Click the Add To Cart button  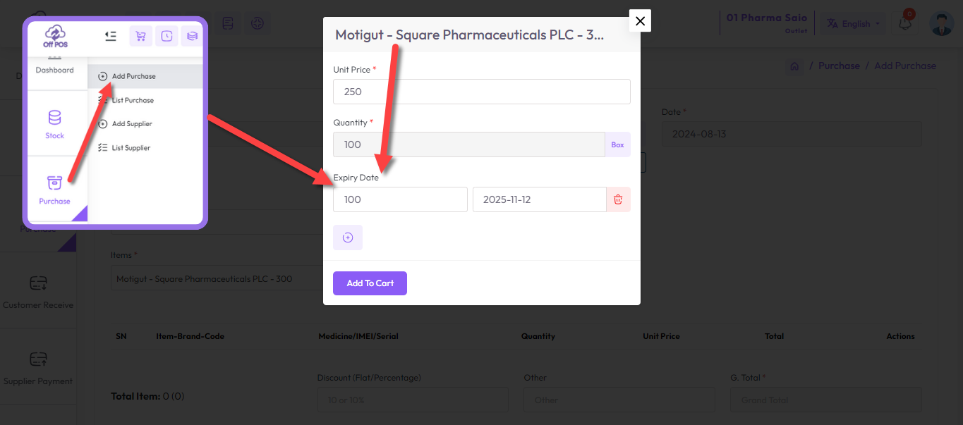[x=370, y=283]
